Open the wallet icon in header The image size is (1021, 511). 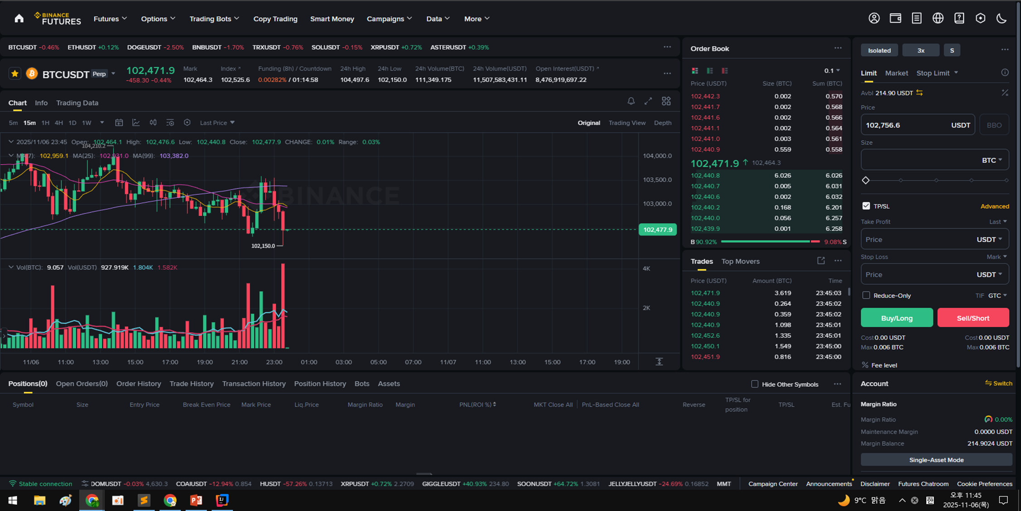pyautogui.click(x=895, y=19)
